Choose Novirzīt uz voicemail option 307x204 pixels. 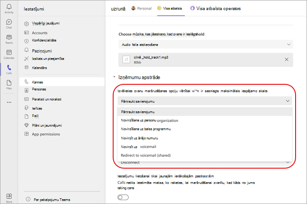(x=205, y=147)
